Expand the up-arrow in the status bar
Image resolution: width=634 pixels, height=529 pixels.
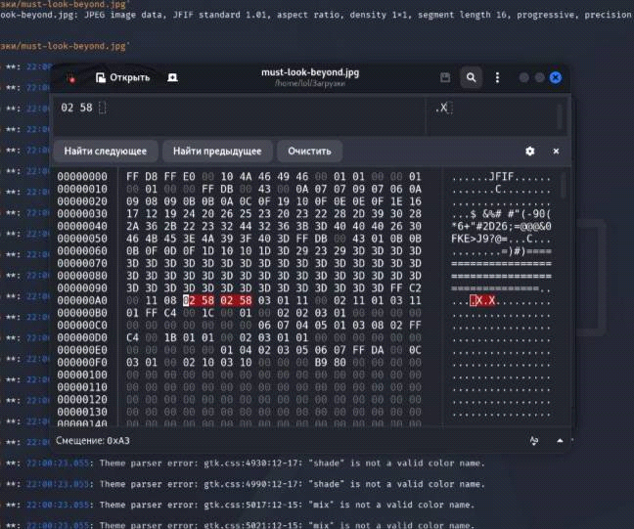click(560, 440)
